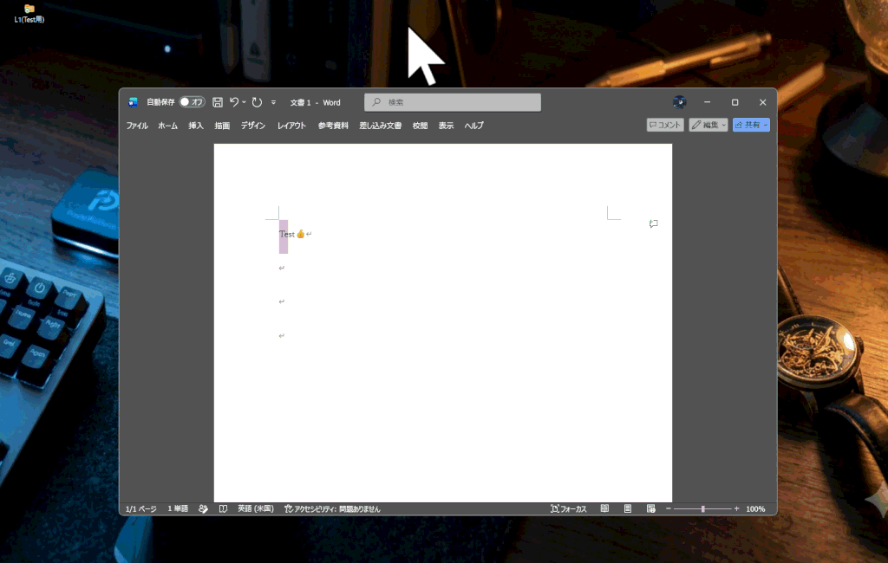The width and height of the screenshot is (888, 563).
Task: Click the Save floppy disk icon
Action: pyautogui.click(x=218, y=102)
